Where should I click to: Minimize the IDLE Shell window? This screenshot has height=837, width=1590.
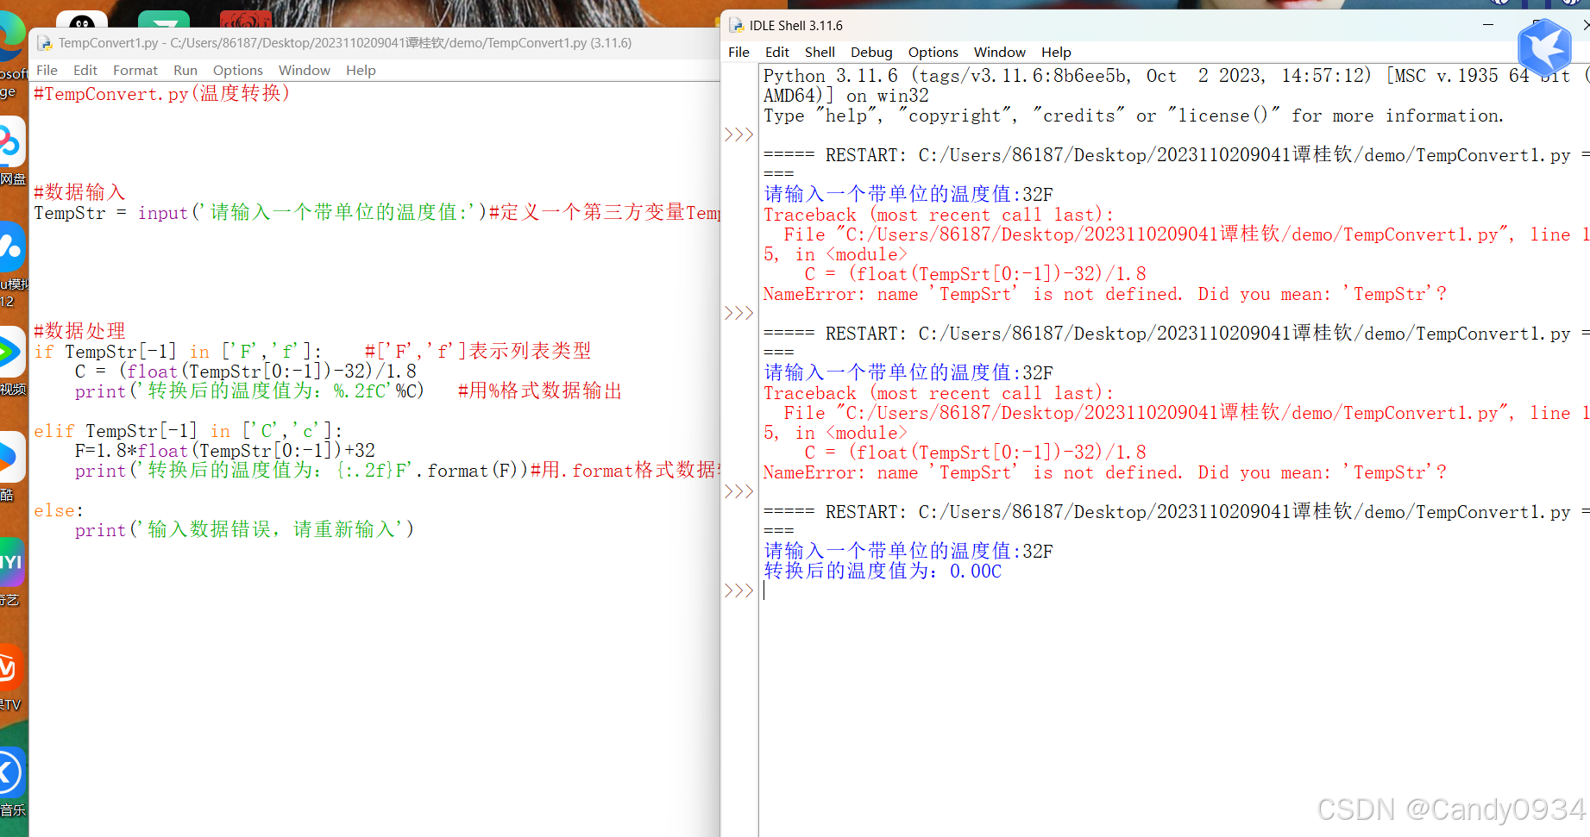tap(1488, 25)
